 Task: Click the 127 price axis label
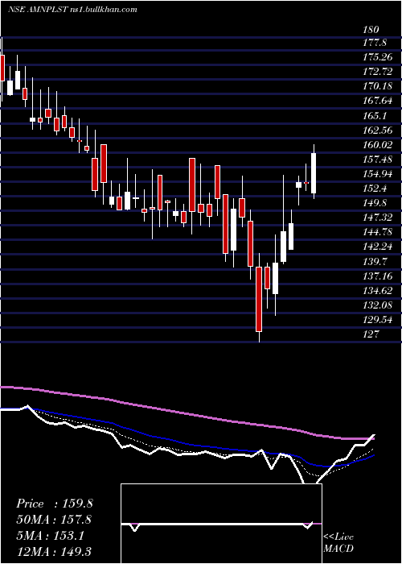371,334
